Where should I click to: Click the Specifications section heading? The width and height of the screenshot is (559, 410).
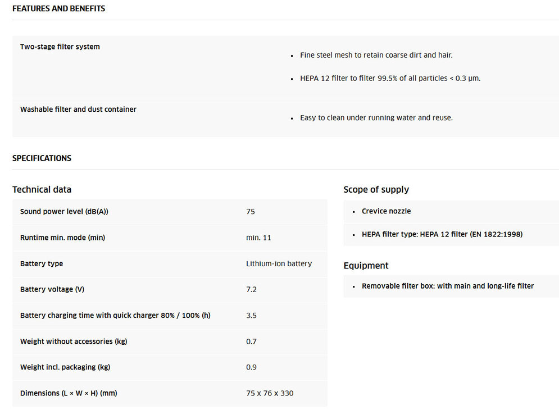(42, 158)
